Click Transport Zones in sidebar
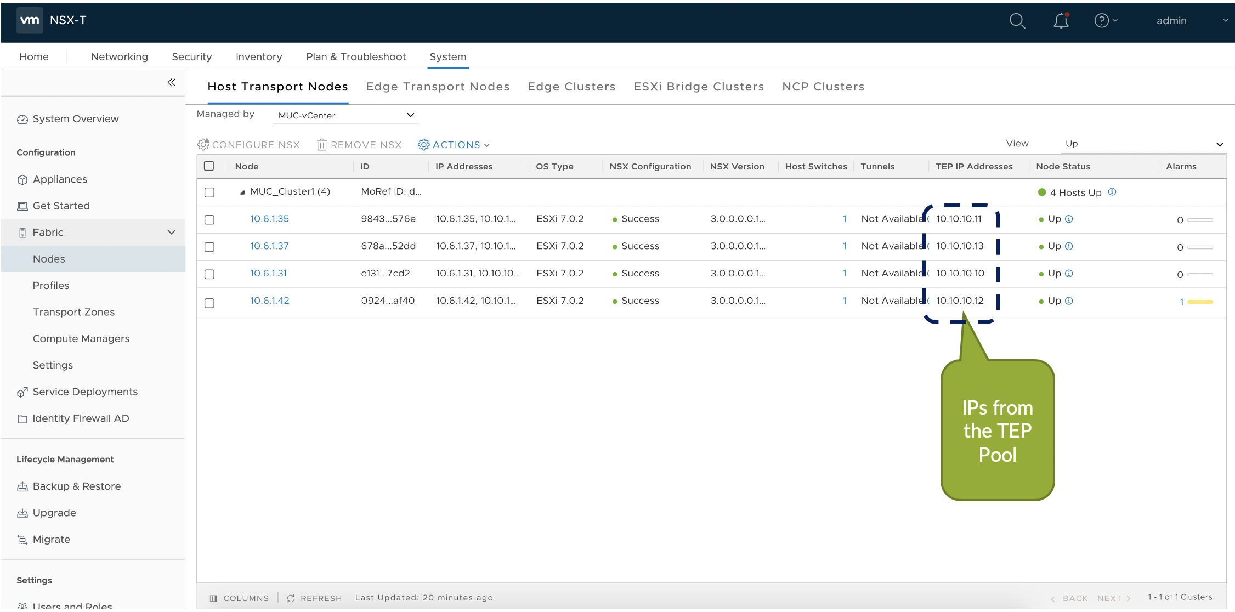Viewport: 1235px width, 612px height. pos(73,312)
